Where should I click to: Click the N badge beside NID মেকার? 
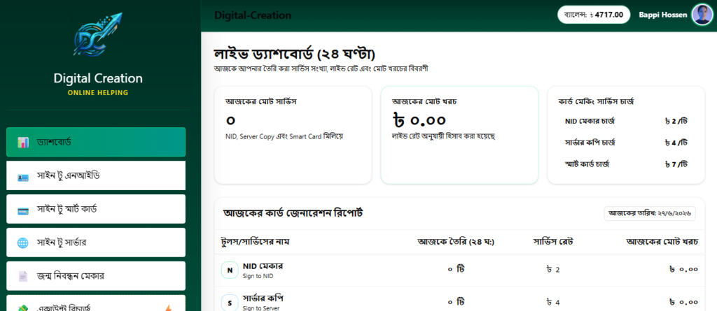(x=230, y=270)
